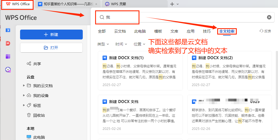The image size is (278, 140).
Task: Clear the search text with the X icon
Action: pos(269,17)
